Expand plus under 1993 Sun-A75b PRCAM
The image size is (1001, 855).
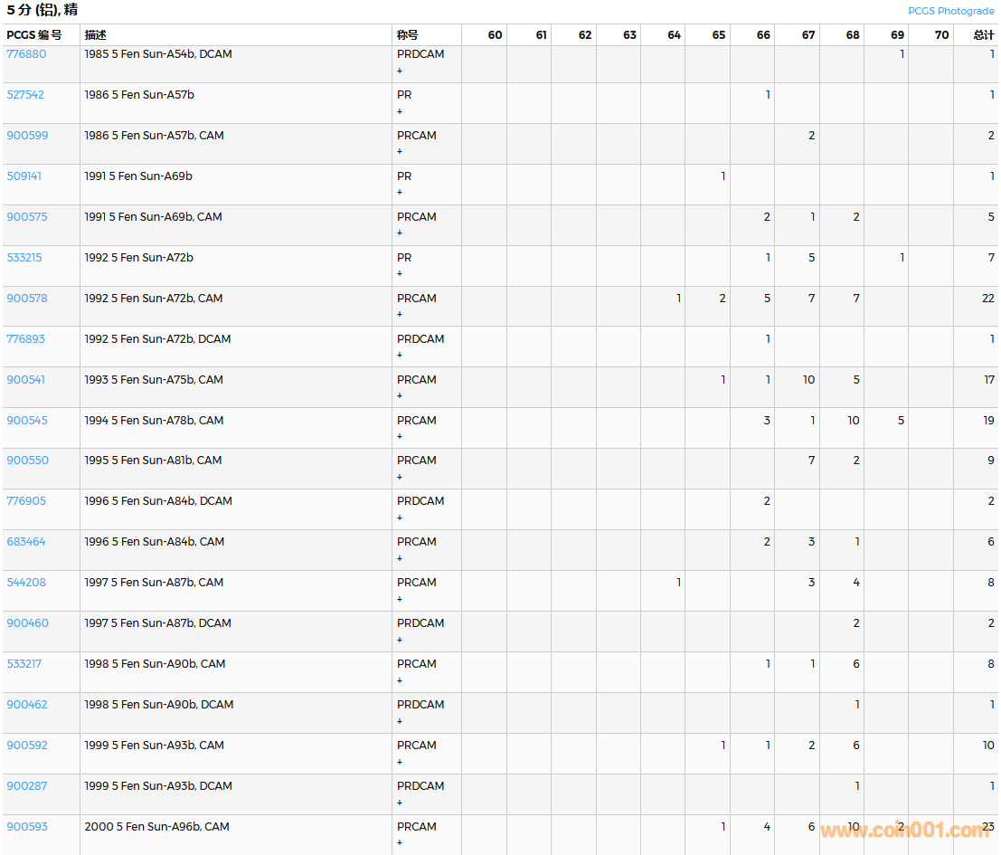point(400,396)
